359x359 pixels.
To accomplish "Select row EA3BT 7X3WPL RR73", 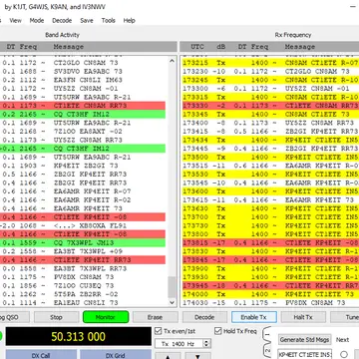I will pyautogui.click(x=83, y=268).
